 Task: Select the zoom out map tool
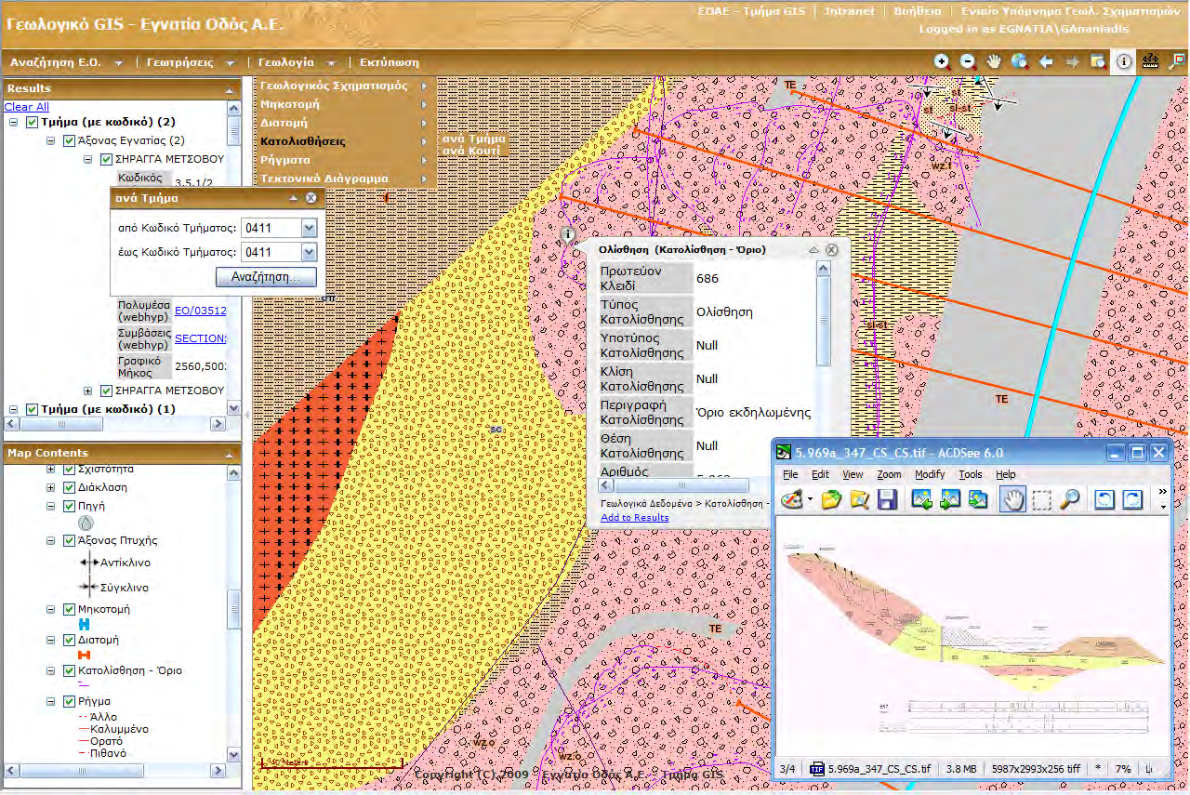(968, 61)
